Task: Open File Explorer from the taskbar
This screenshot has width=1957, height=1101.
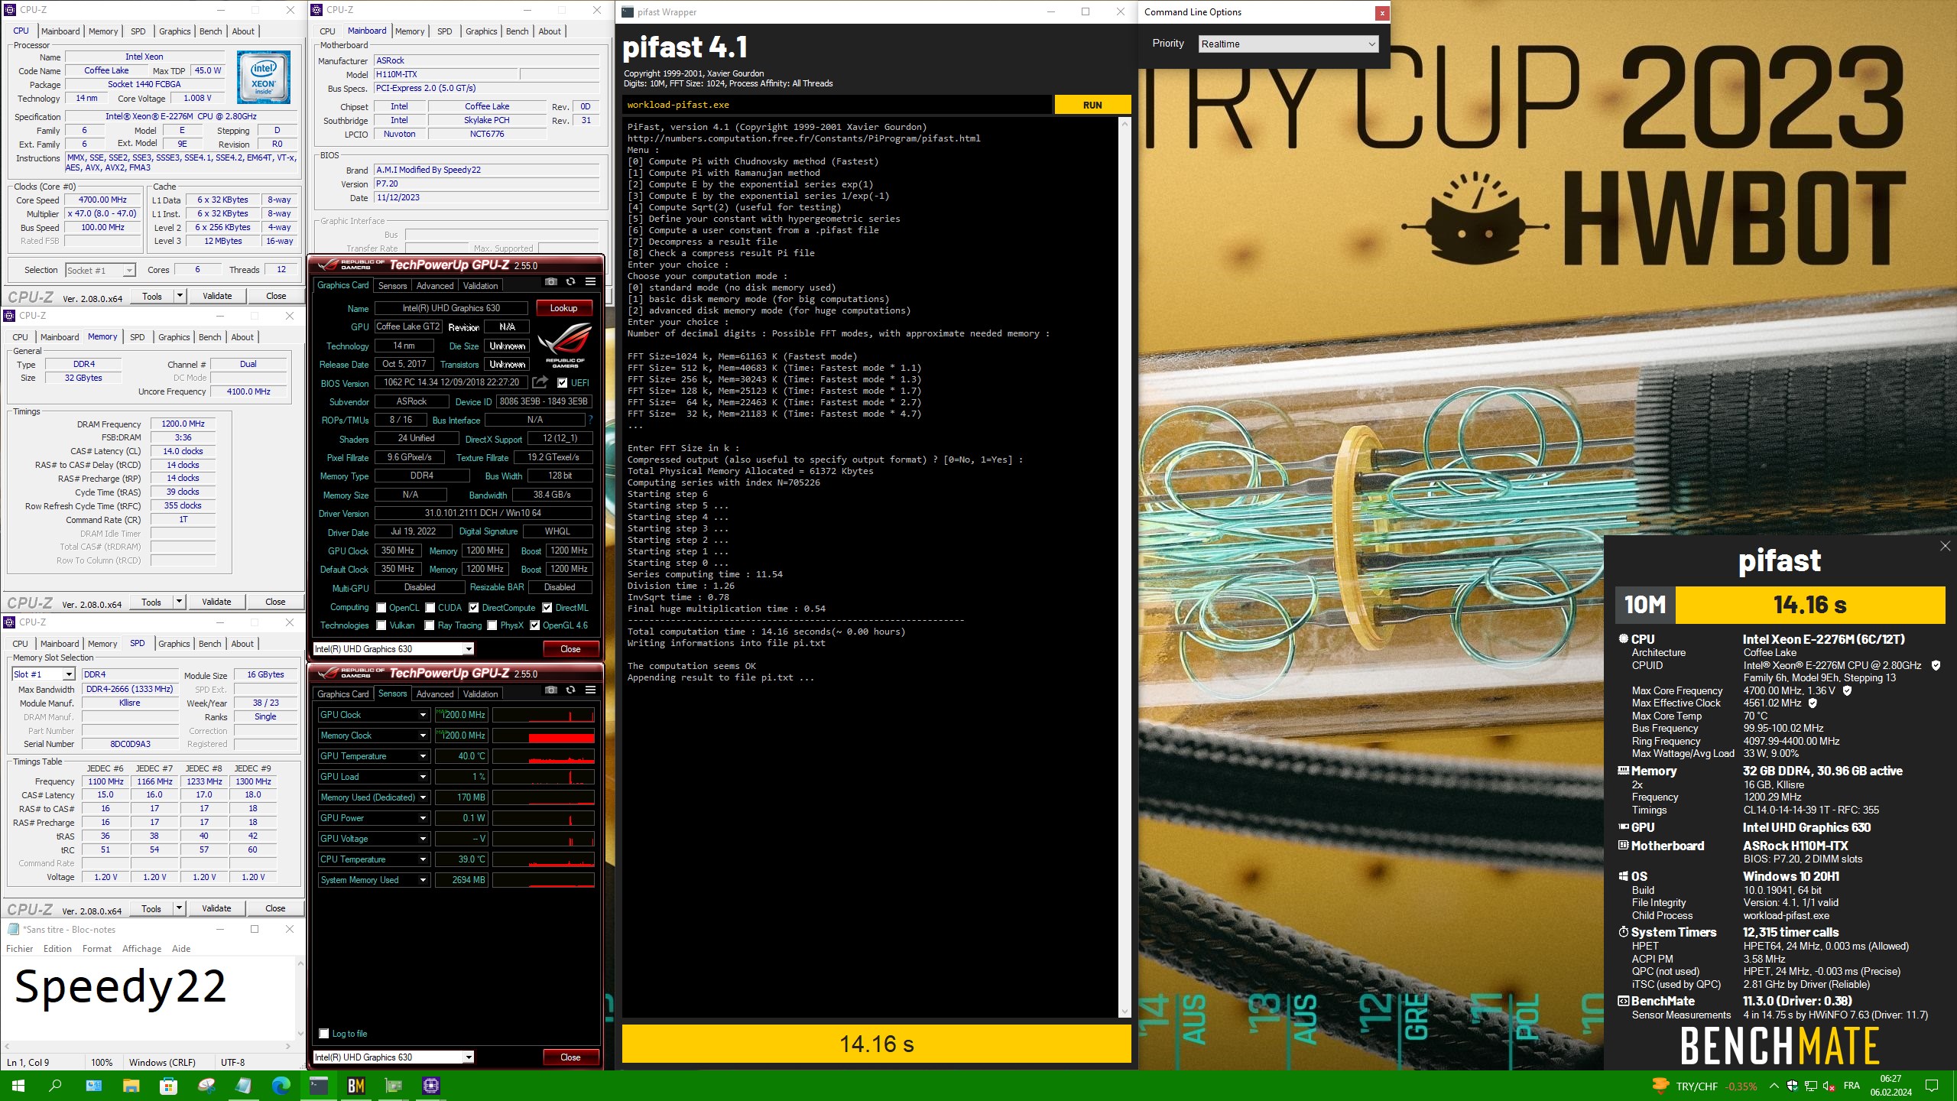Action: [x=131, y=1086]
